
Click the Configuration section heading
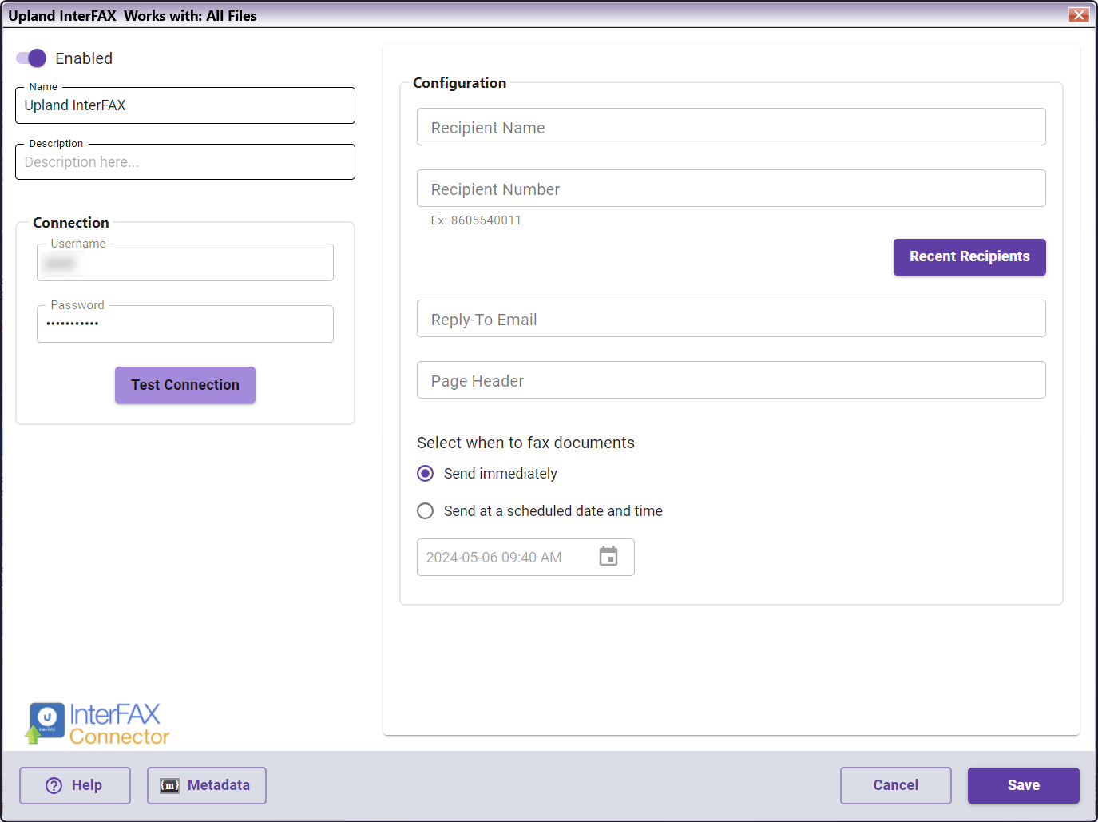459,83
